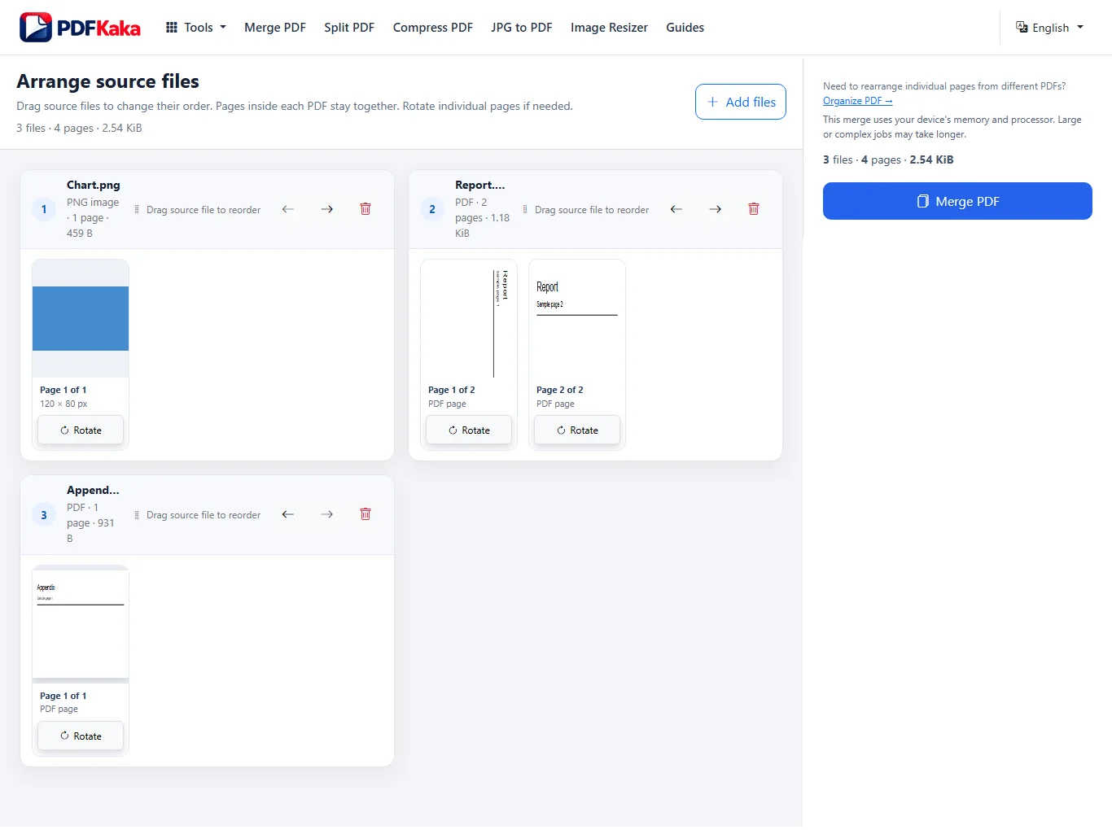The image size is (1112, 830).
Task: Select Report page 1 thumbnail
Action: coord(469,318)
